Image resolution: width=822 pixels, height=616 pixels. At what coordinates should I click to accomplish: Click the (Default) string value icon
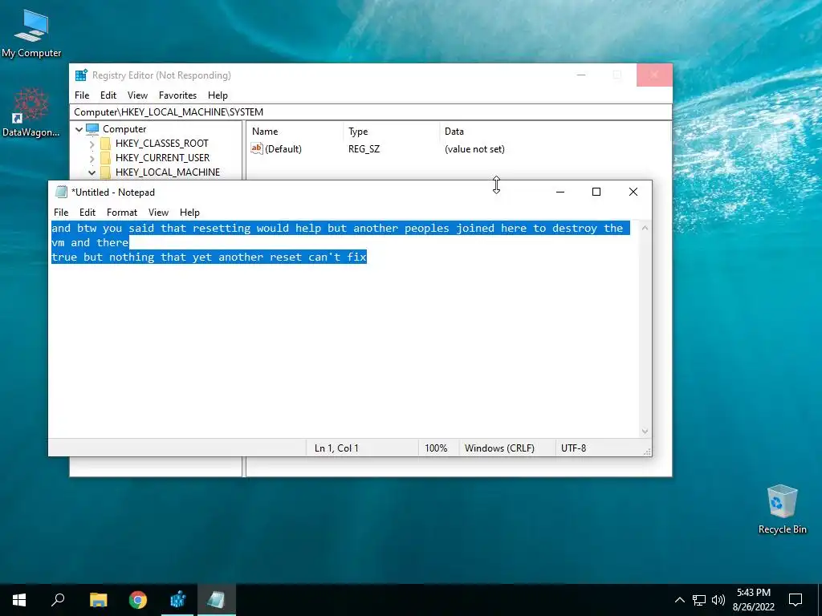click(256, 148)
